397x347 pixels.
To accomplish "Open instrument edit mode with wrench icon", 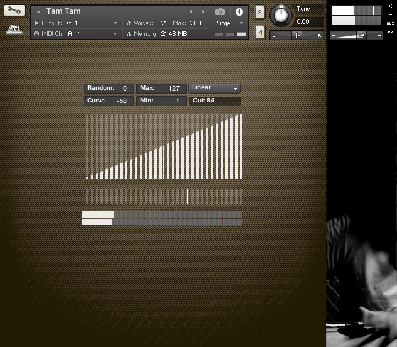I will (15, 11).
